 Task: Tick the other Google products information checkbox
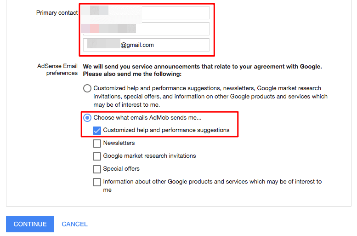[97, 182]
